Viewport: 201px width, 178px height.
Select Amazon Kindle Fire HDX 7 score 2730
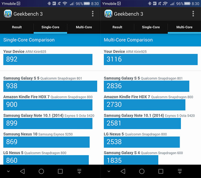point(144,105)
